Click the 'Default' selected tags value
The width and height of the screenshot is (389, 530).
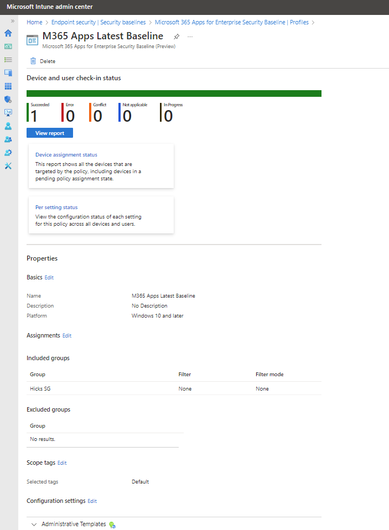(x=140, y=482)
